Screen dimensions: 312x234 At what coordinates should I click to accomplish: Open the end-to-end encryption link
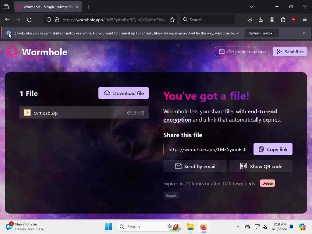pyautogui.click(x=220, y=115)
